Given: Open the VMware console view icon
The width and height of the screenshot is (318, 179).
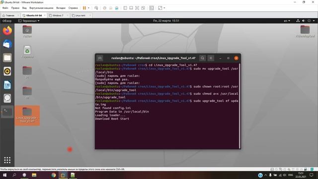Looking at the screenshot, I should click(x=152, y=8).
